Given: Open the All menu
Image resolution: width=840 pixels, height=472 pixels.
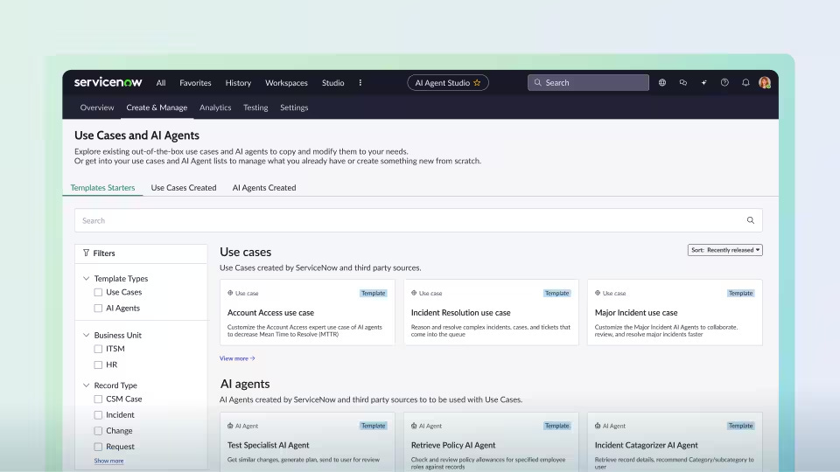Looking at the screenshot, I should tap(161, 83).
